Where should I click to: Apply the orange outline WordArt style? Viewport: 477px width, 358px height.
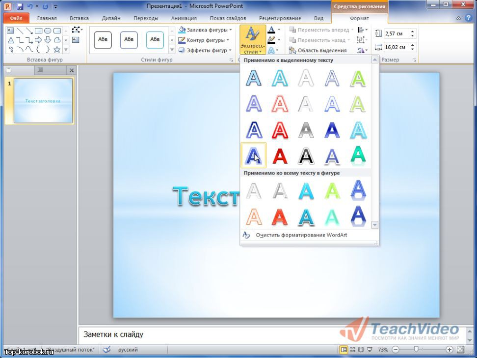[x=254, y=216]
